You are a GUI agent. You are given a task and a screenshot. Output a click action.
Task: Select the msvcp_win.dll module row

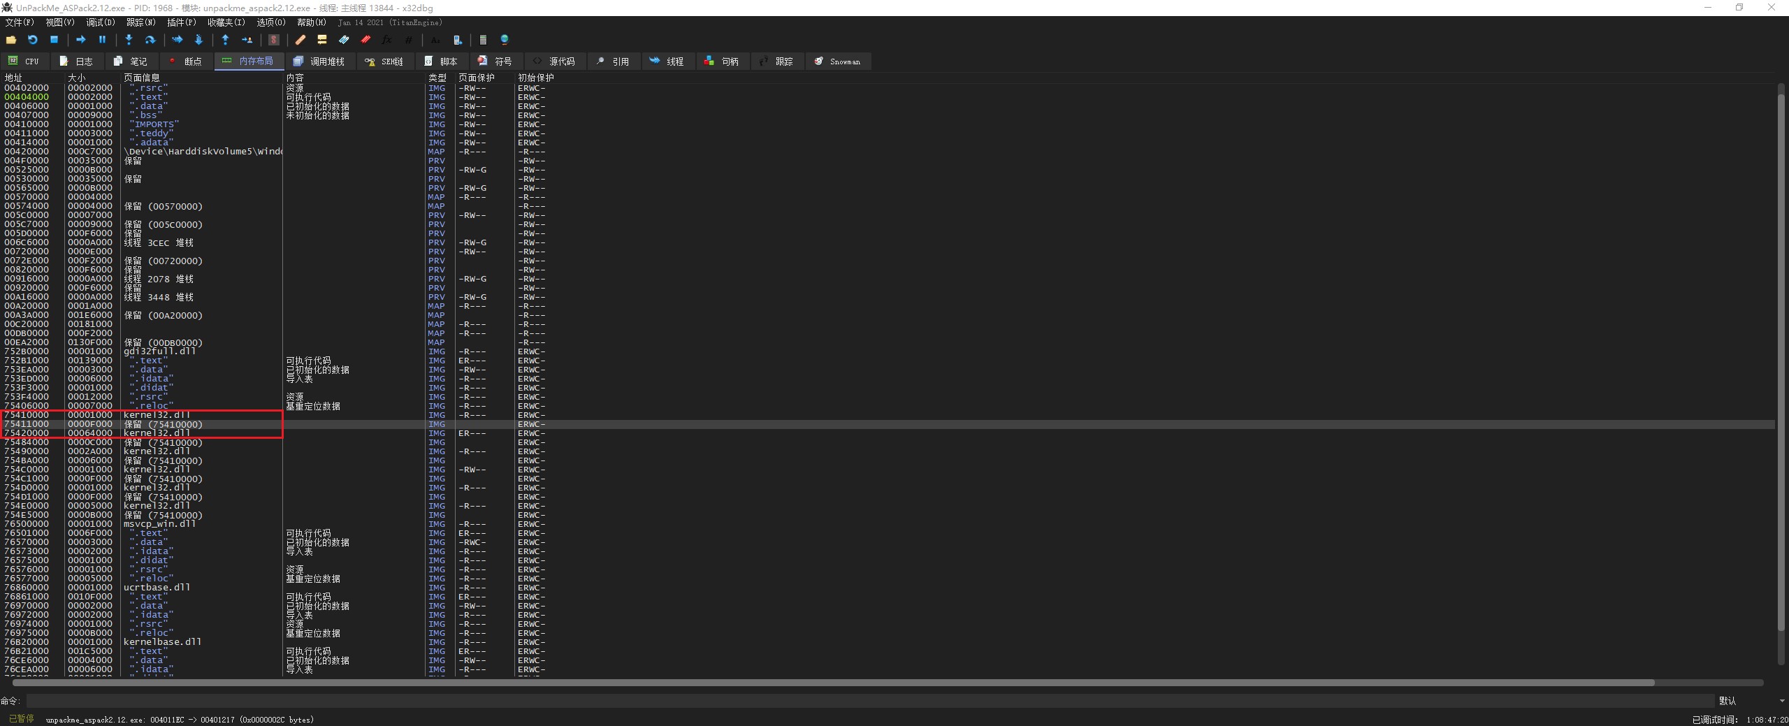888,524
